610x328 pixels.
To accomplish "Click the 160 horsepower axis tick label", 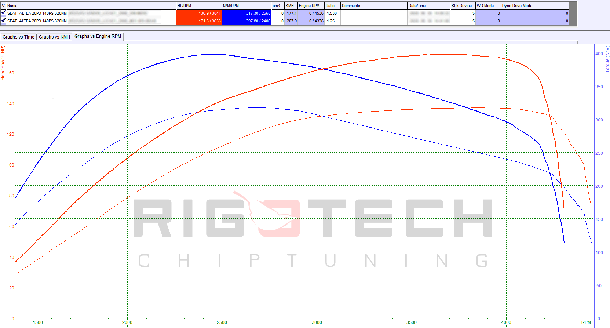I will 11,73.
